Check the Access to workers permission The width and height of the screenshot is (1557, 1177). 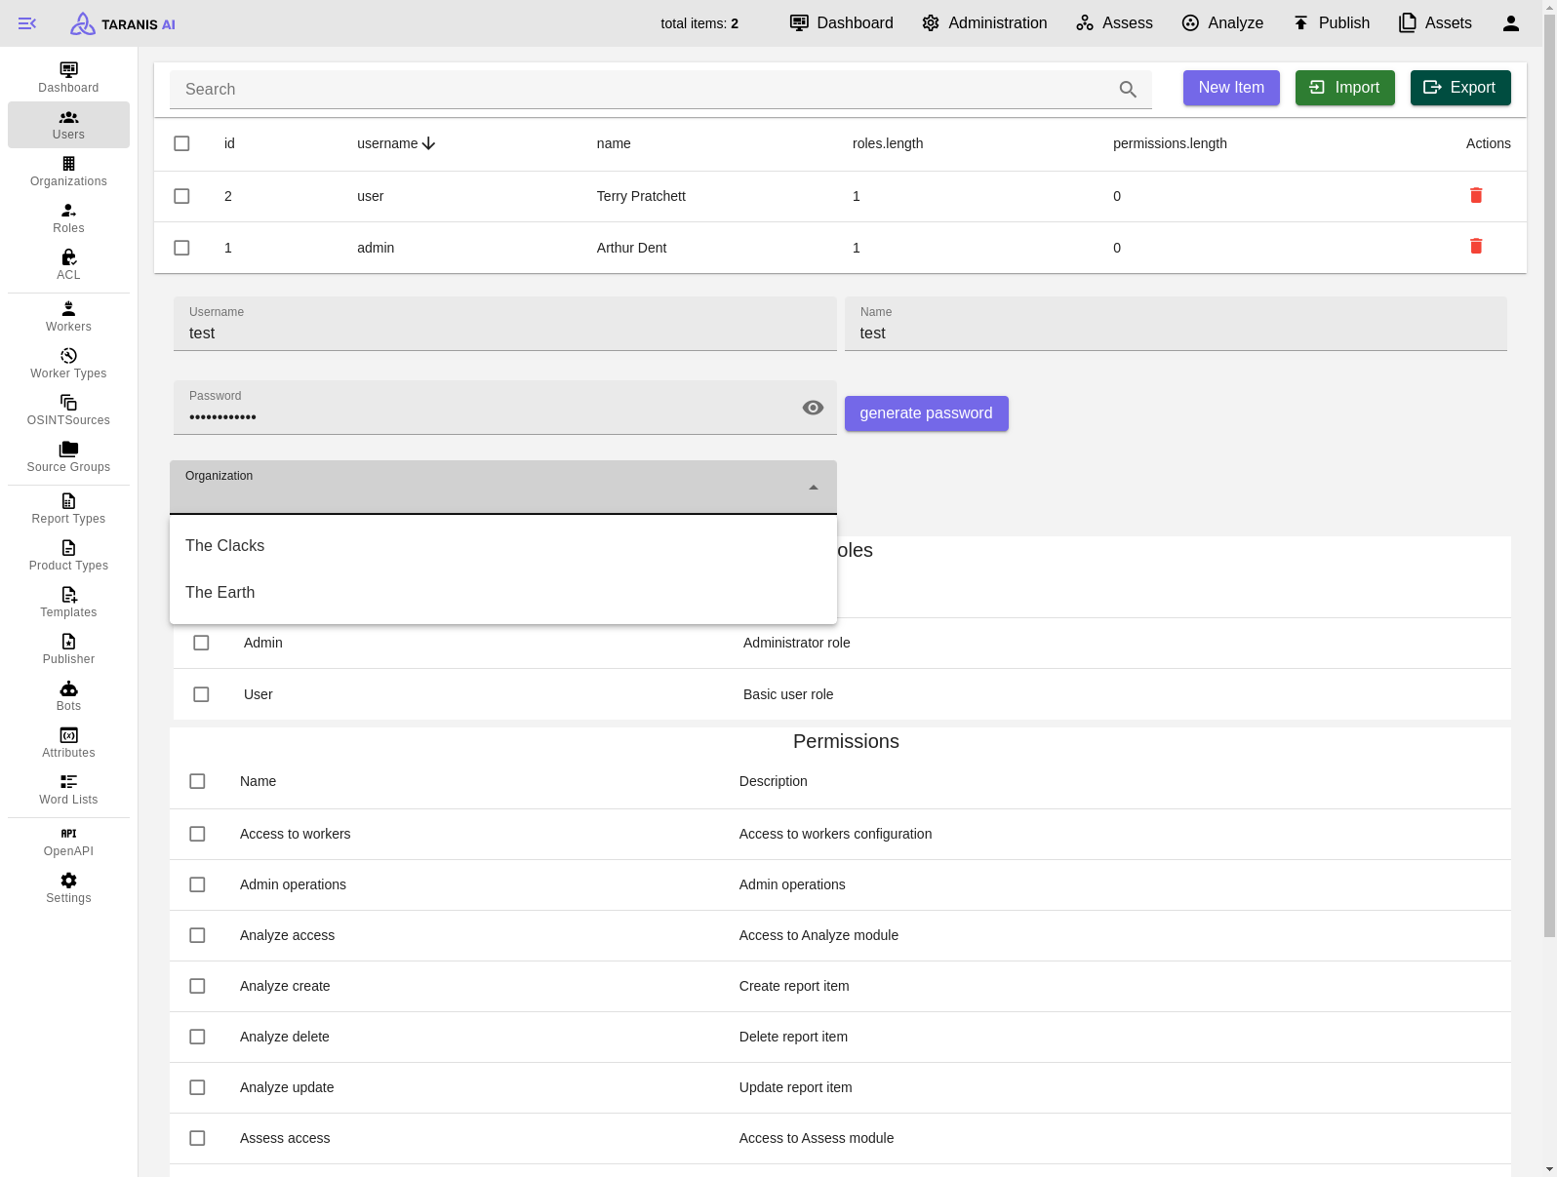(x=197, y=834)
